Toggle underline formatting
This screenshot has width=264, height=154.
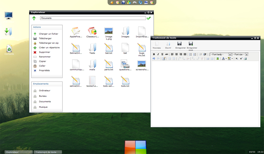point(162,55)
